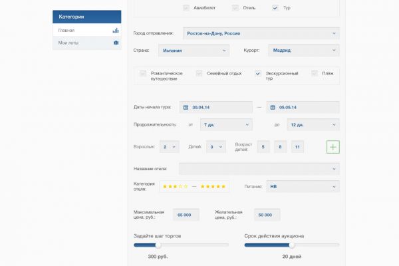This screenshot has height=266, width=399.
Task: Click the five-star maximum hotel category rating
Action: (x=223, y=187)
